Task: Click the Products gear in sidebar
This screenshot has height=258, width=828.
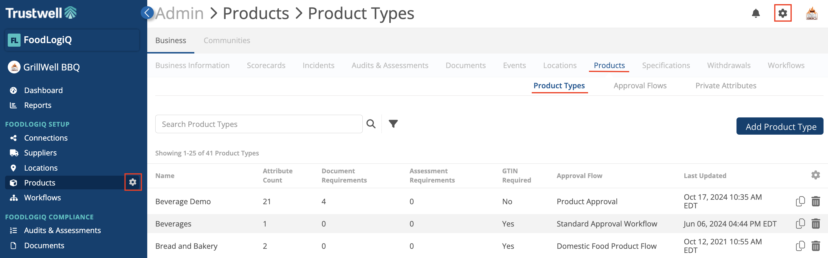Action: [133, 183]
